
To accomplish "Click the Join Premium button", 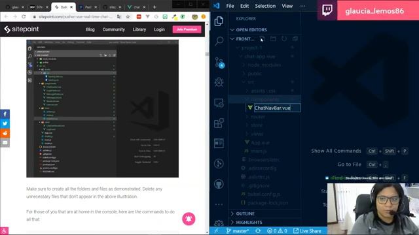I will (187, 29).
